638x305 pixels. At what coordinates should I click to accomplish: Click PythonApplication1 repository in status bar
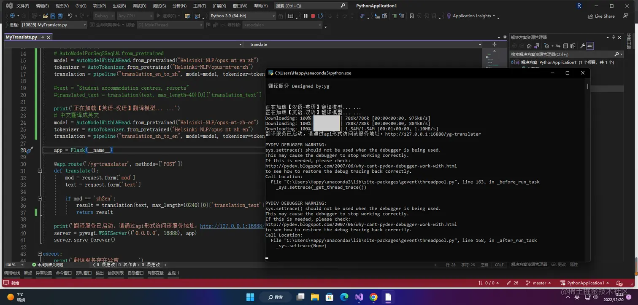pos(585,283)
